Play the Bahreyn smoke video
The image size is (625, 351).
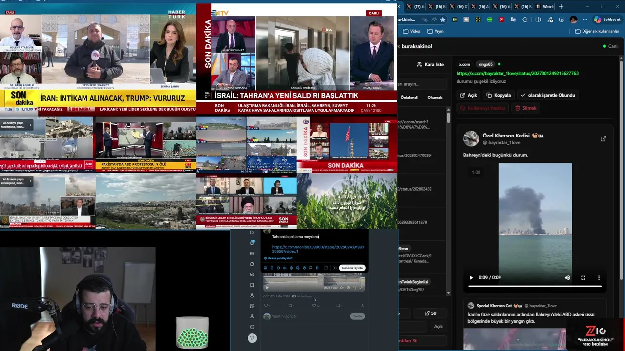click(x=471, y=278)
